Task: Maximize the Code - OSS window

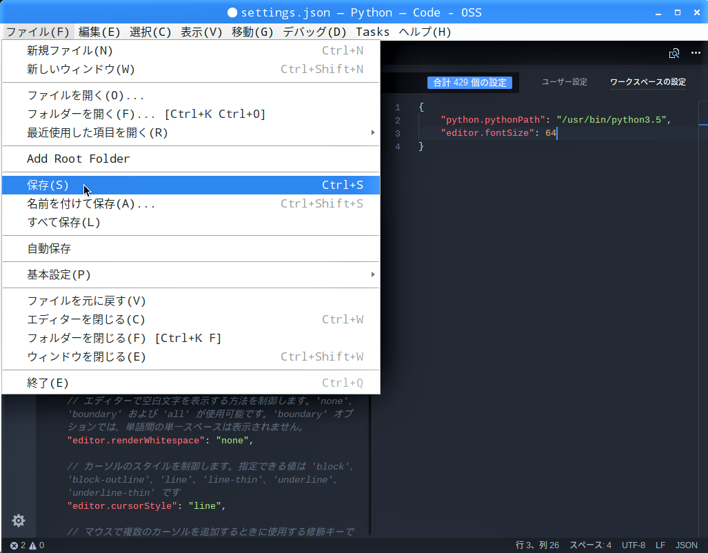Action: tap(677, 12)
